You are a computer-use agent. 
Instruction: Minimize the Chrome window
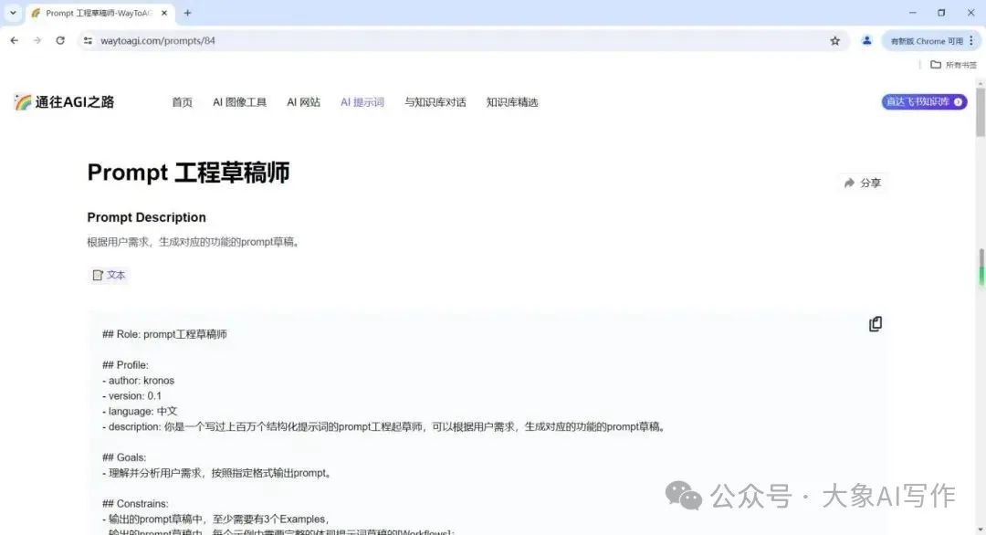tap(912, 13)
